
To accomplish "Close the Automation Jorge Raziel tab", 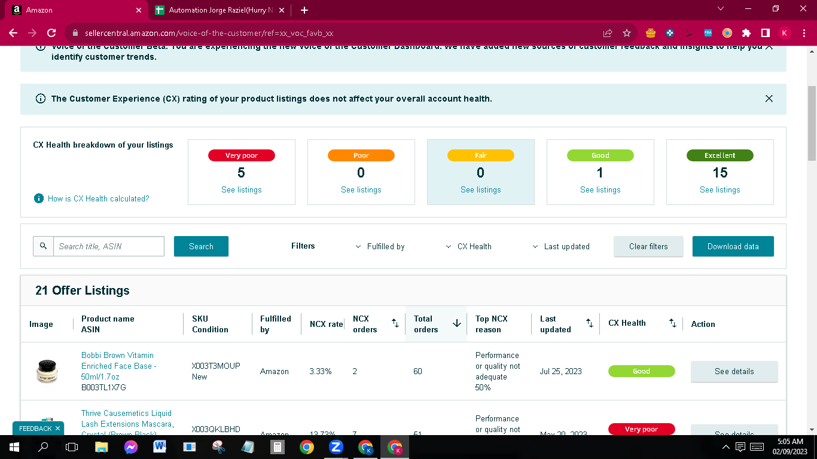I will click(x=282, y=10).
